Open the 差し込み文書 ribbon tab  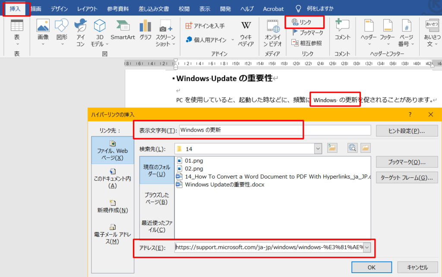click(154, 9)
